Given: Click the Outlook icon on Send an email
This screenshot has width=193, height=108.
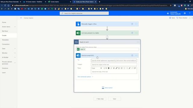Looking at the screenshot, I should 78,55.
